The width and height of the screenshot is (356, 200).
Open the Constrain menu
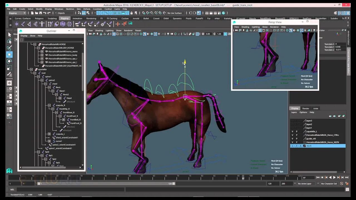97,9
